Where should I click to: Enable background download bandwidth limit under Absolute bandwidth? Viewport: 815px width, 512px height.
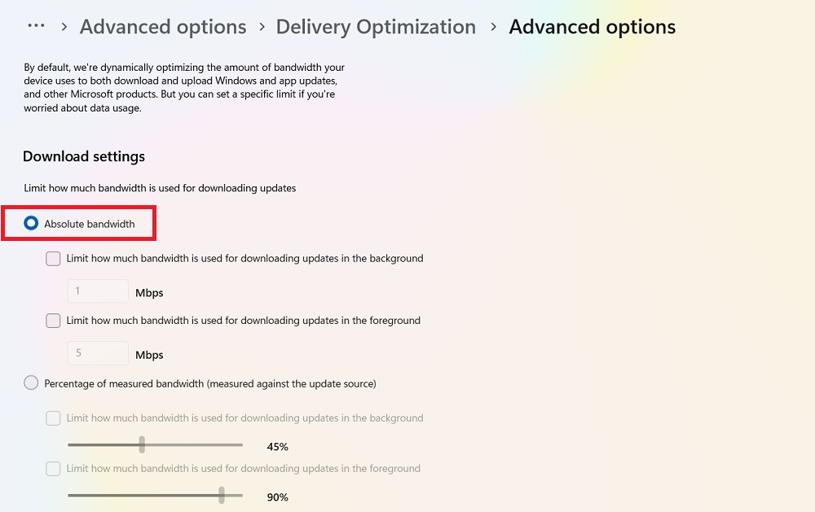(x=53, y=258)
